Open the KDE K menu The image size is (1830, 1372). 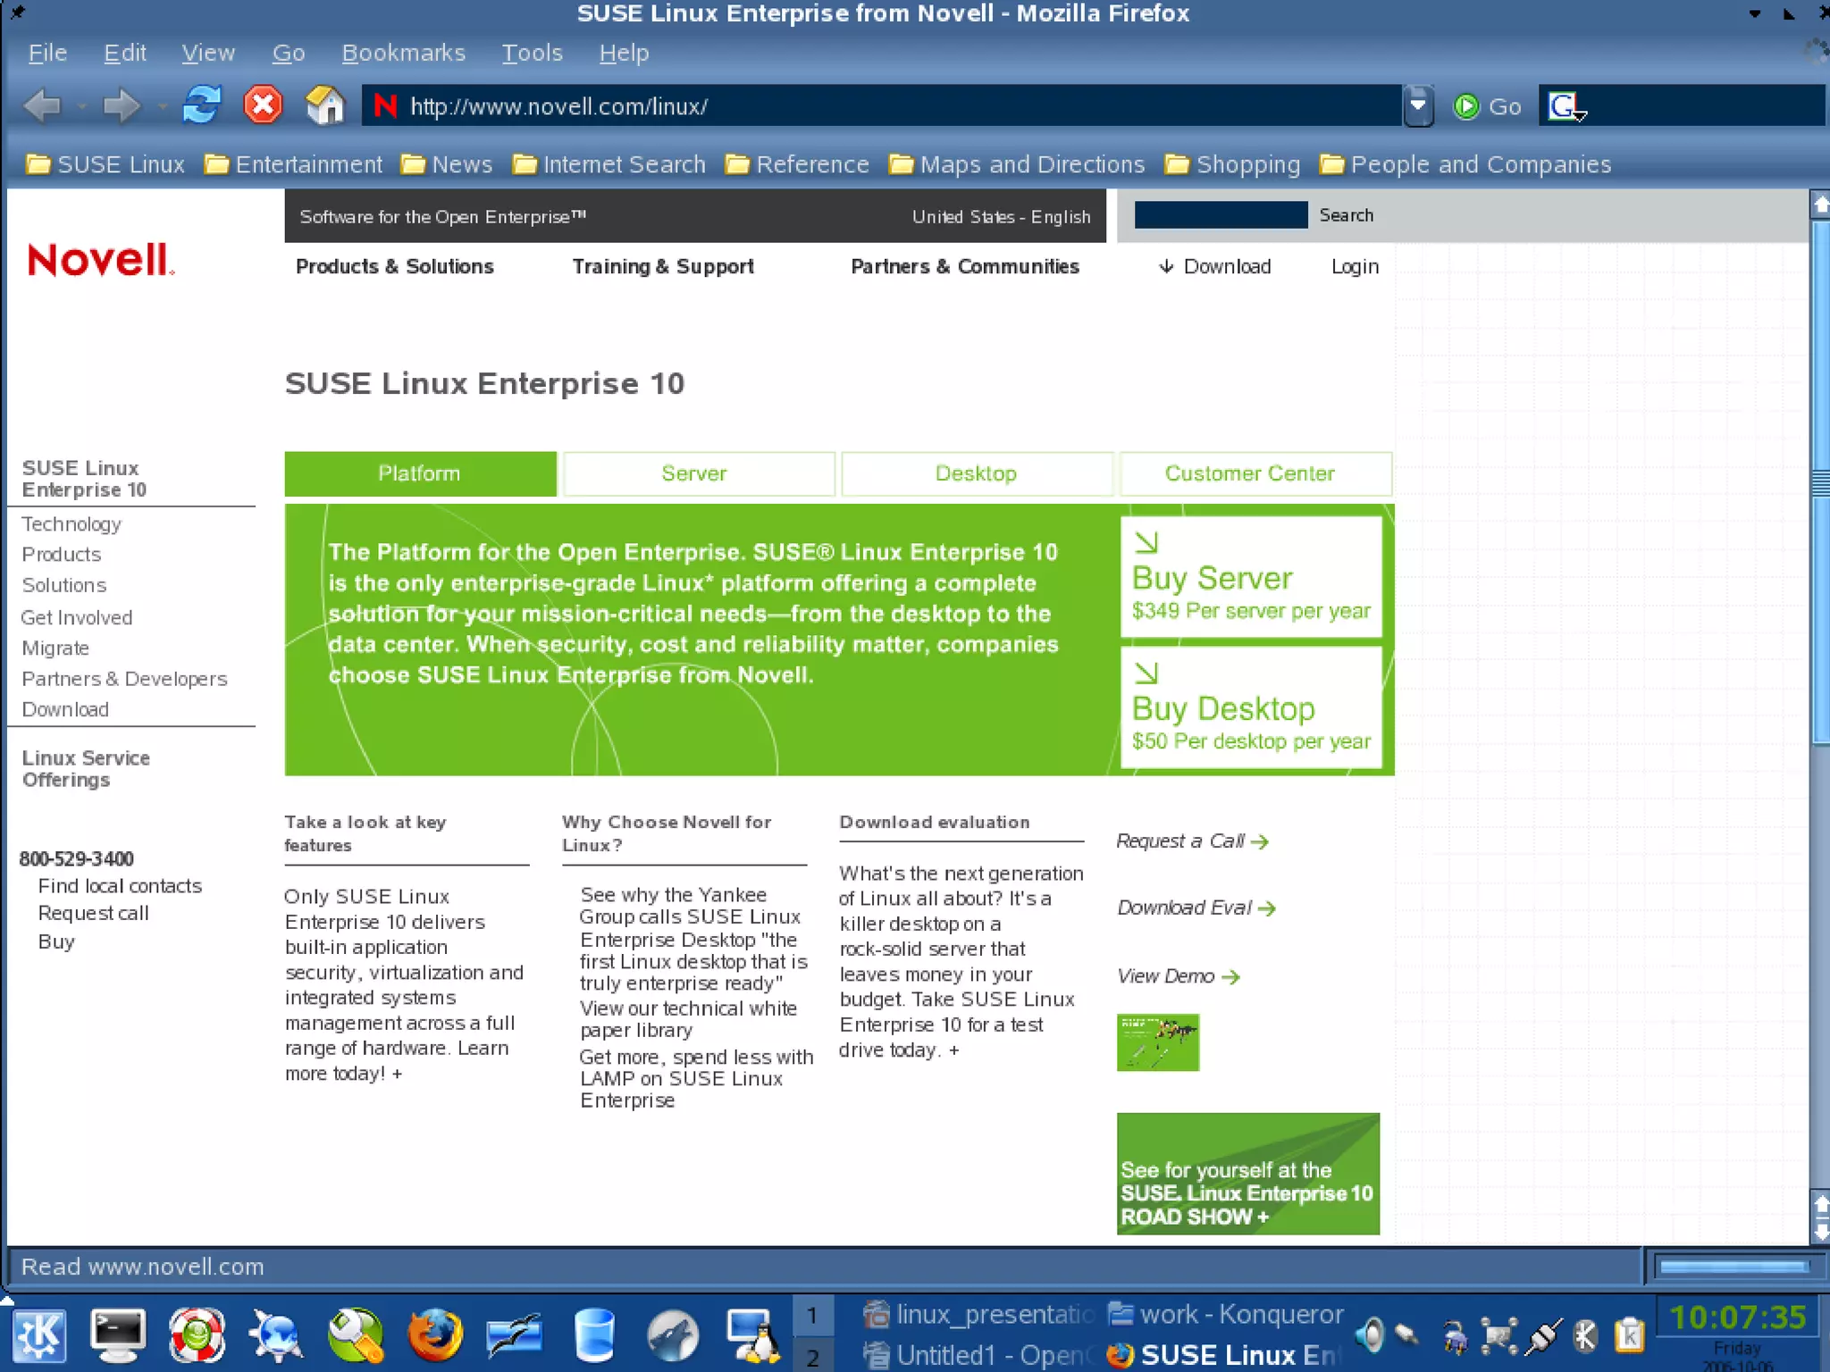click(38, 1334)
